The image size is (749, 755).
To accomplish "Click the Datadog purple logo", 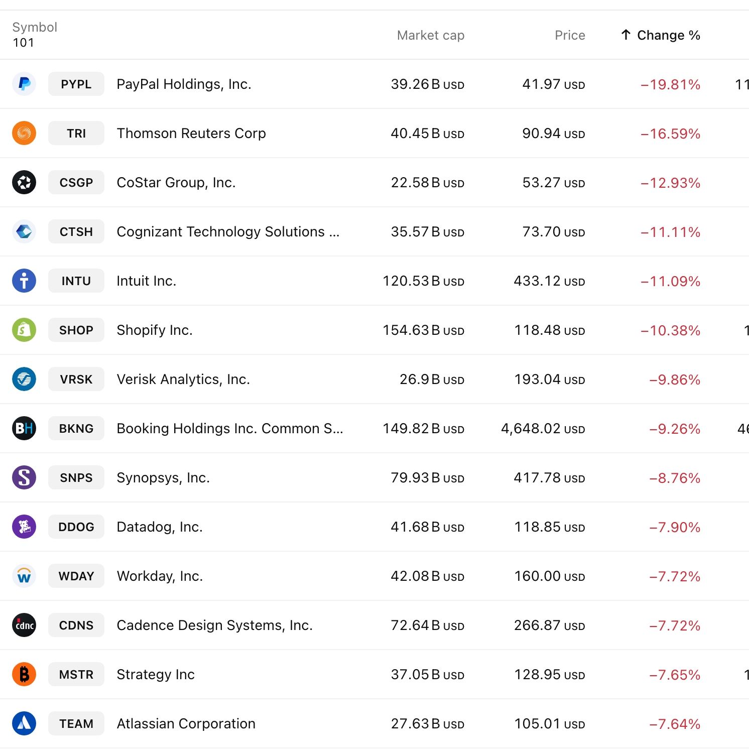I will click(x=24, y=527).
